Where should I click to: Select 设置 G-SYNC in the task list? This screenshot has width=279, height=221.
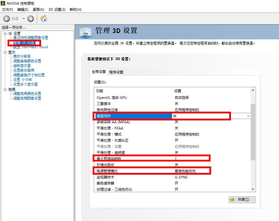click(22, 79)
